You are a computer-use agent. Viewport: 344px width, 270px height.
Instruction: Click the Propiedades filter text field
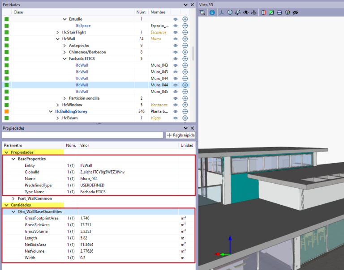pos(82,135)
